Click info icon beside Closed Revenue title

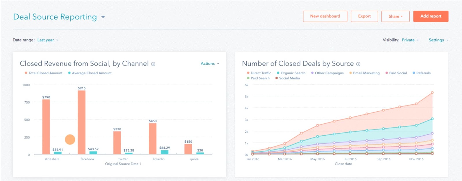point(153,64)
